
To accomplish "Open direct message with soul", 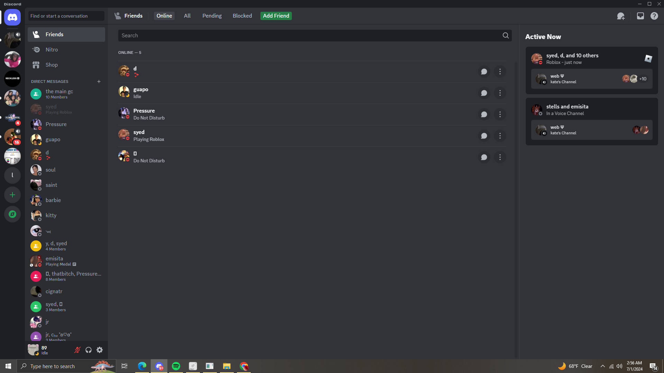I will [x=66, y=170].
